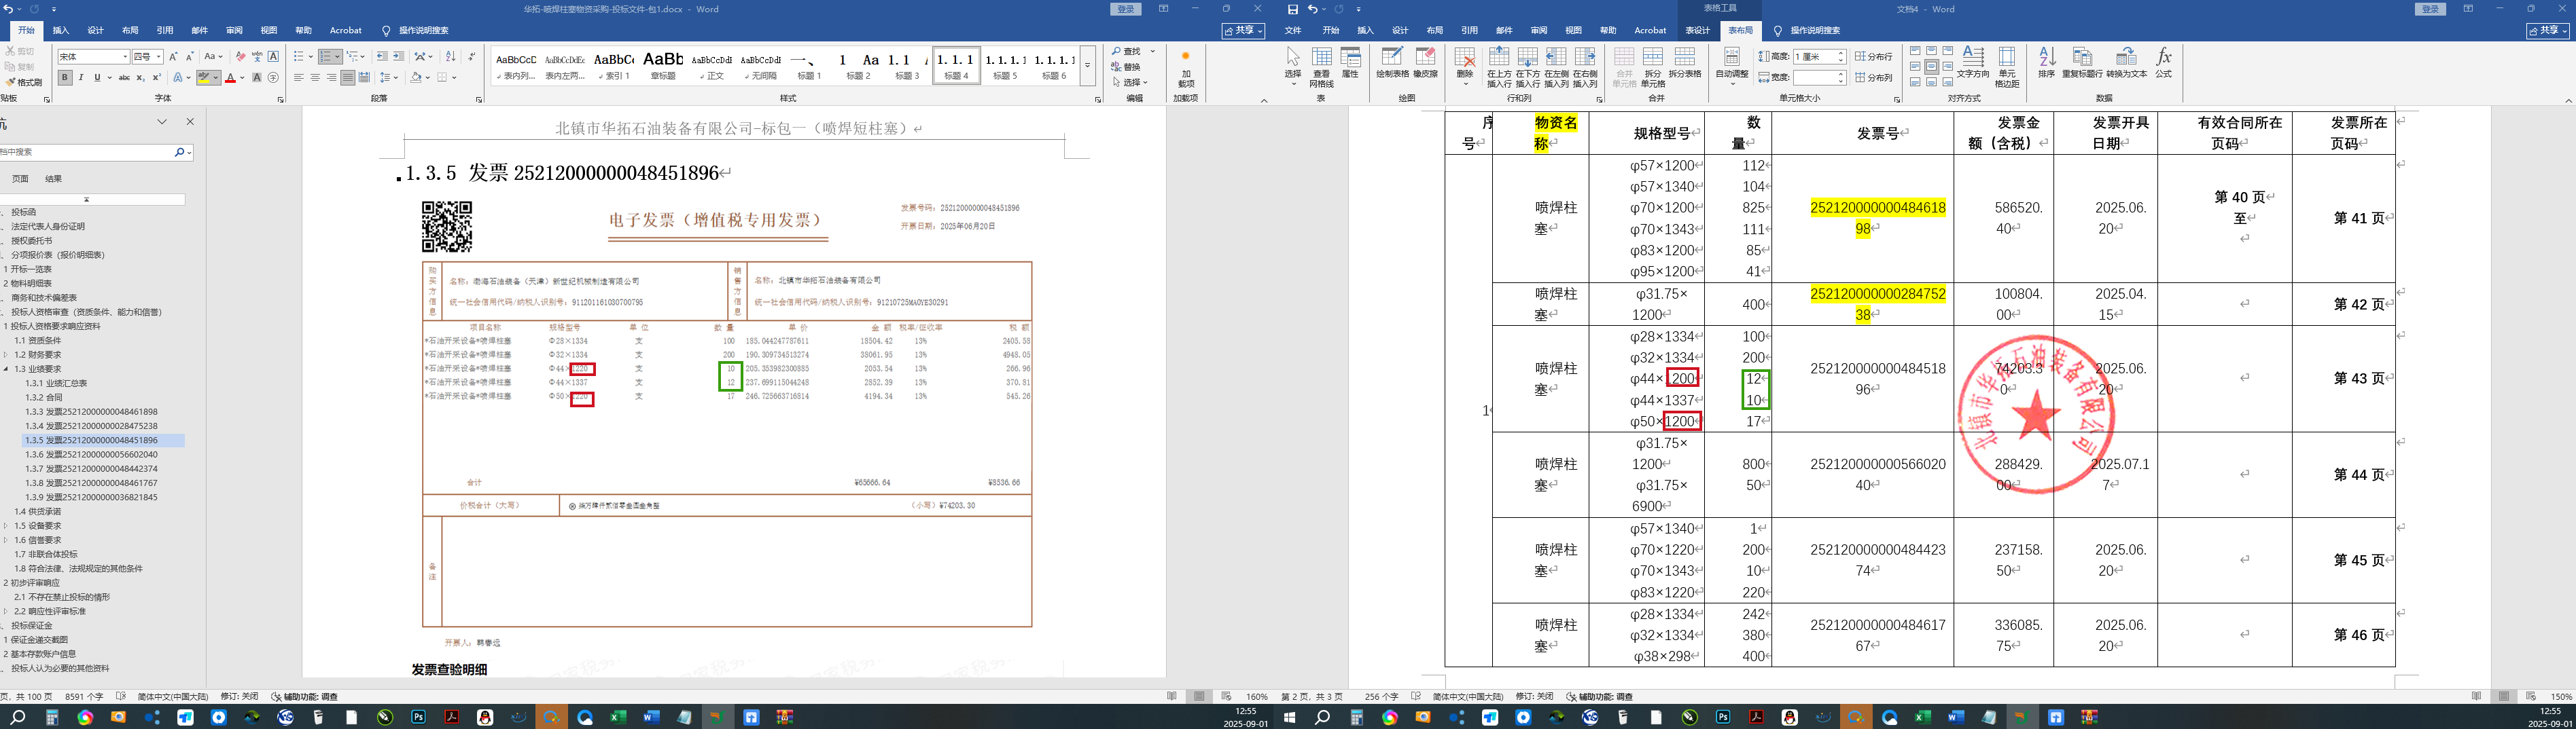Collapse the 1.3 业绩要求 heading in navigation
Screen dimensions: 2576x729
click(6, 369)
